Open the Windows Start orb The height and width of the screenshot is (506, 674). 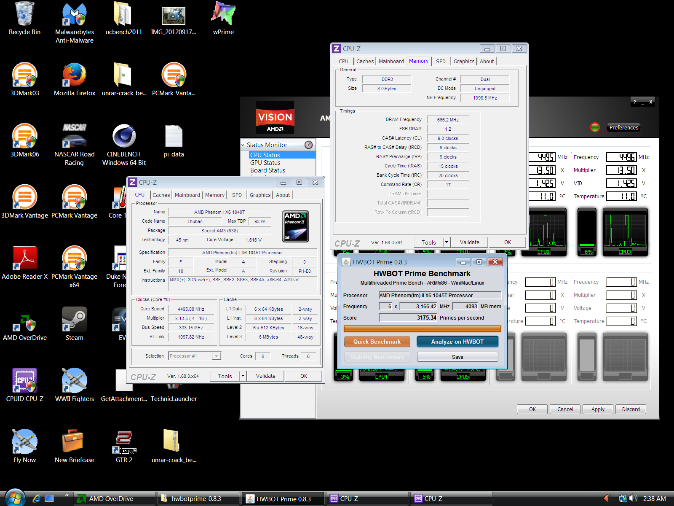click(15, 498)
